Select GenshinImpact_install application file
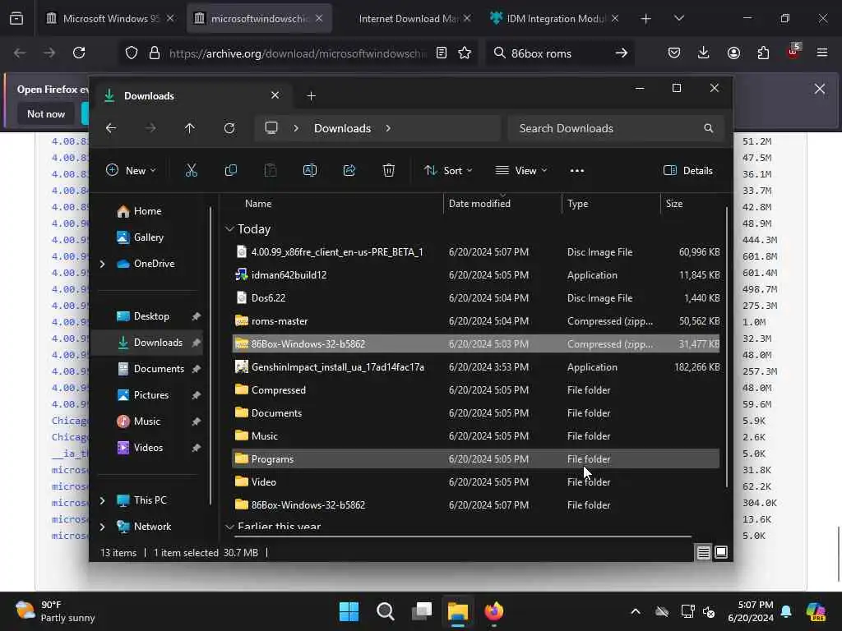 tap(476, 367)
